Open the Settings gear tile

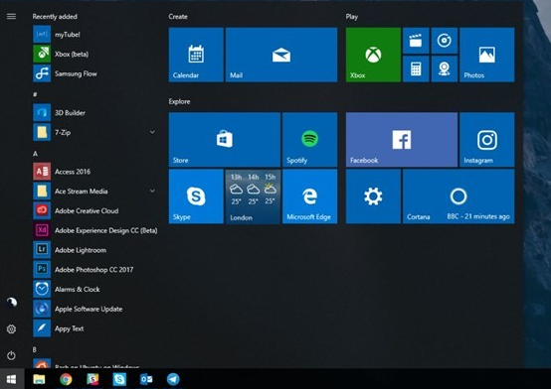point(373,196)
